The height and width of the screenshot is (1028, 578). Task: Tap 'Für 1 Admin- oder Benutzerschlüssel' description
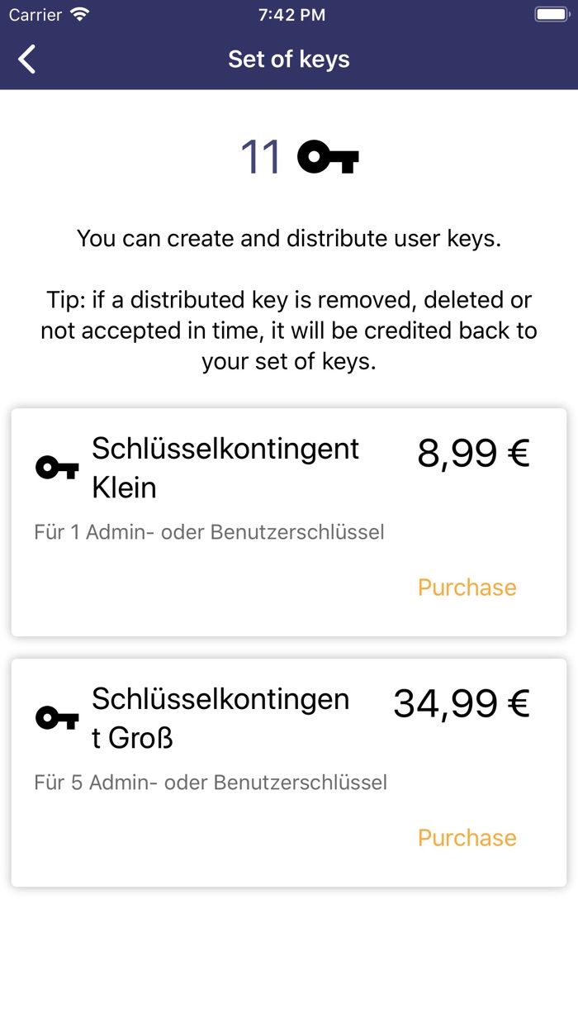(x=210, y=532)
